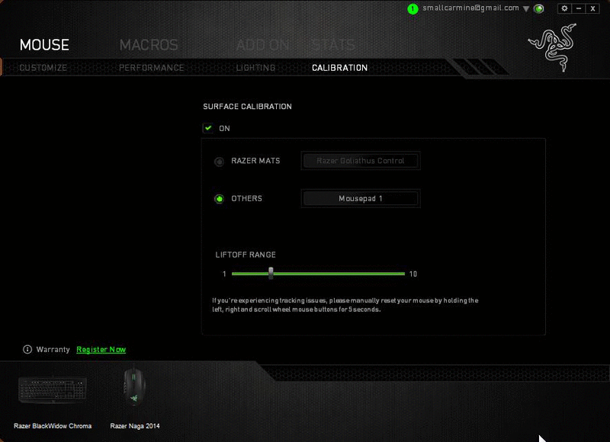Image resolution: width=610 pixels, height=442 pixels.
Task: Click the Razer Naga 2014 label
Action: point(135,426)
